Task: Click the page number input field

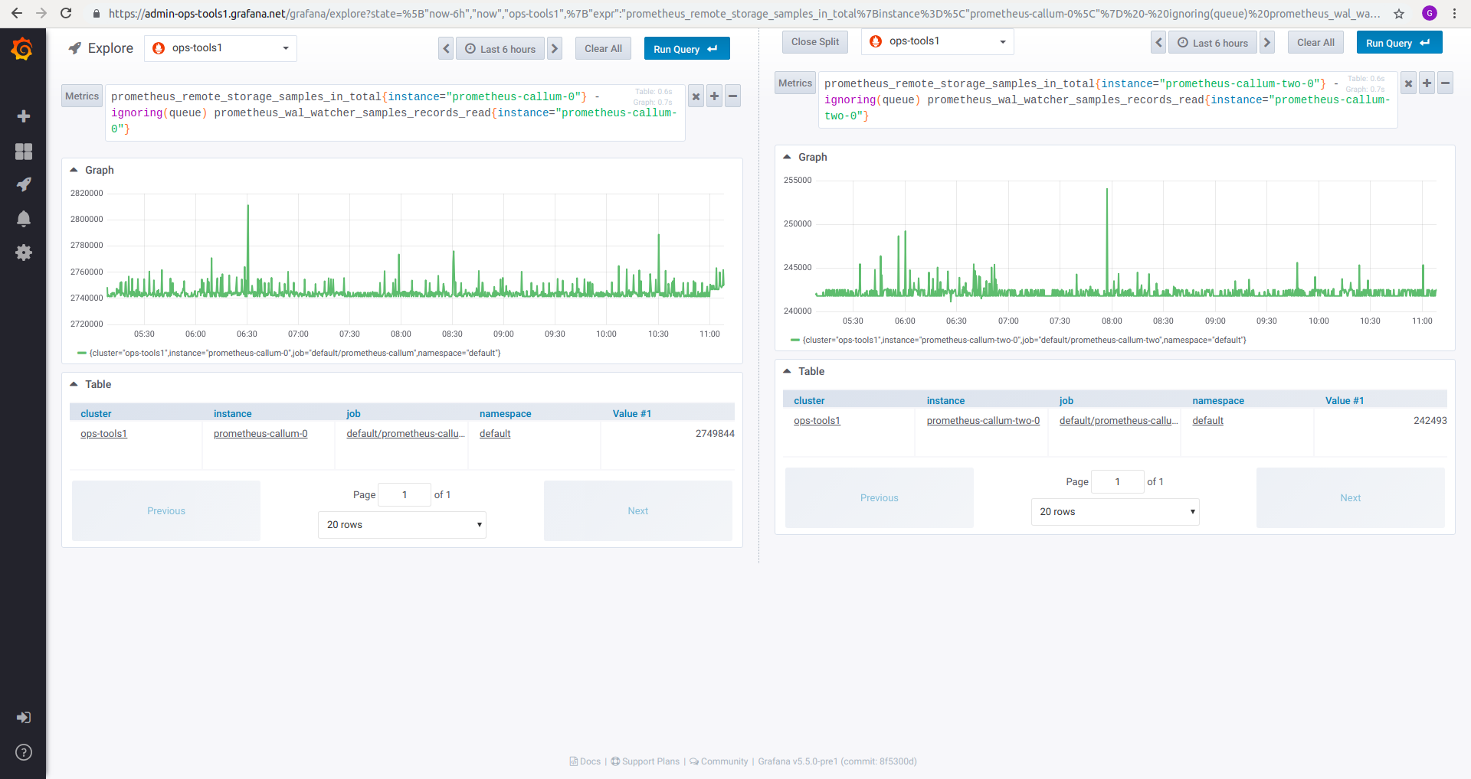Action: point(405,494)
